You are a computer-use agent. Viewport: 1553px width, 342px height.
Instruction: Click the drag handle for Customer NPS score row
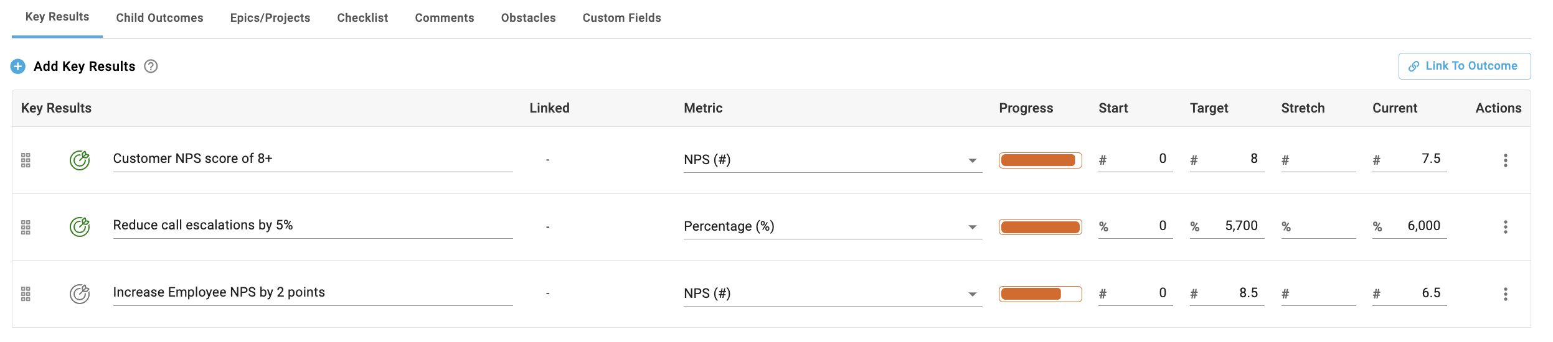[x=26, y=160]
